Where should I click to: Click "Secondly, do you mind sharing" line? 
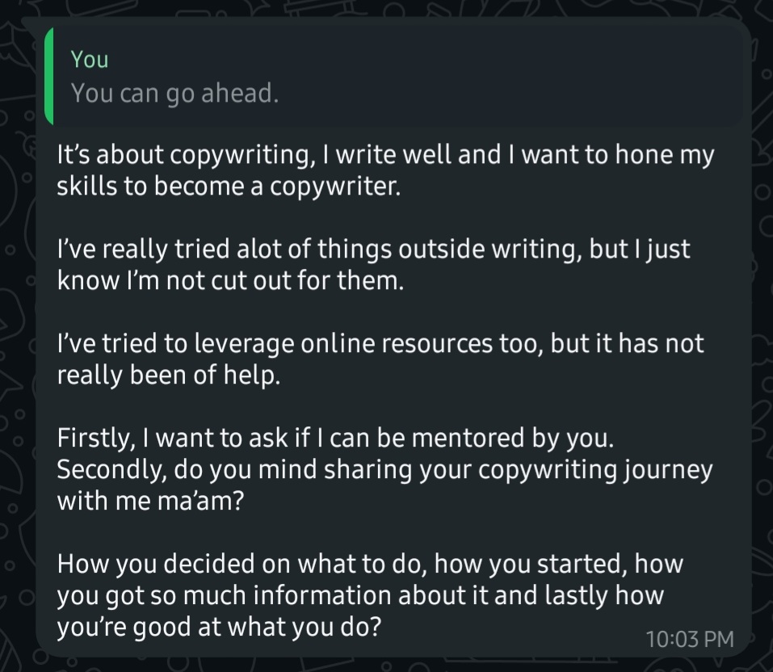pyautogui.click(x=384, y=469)
